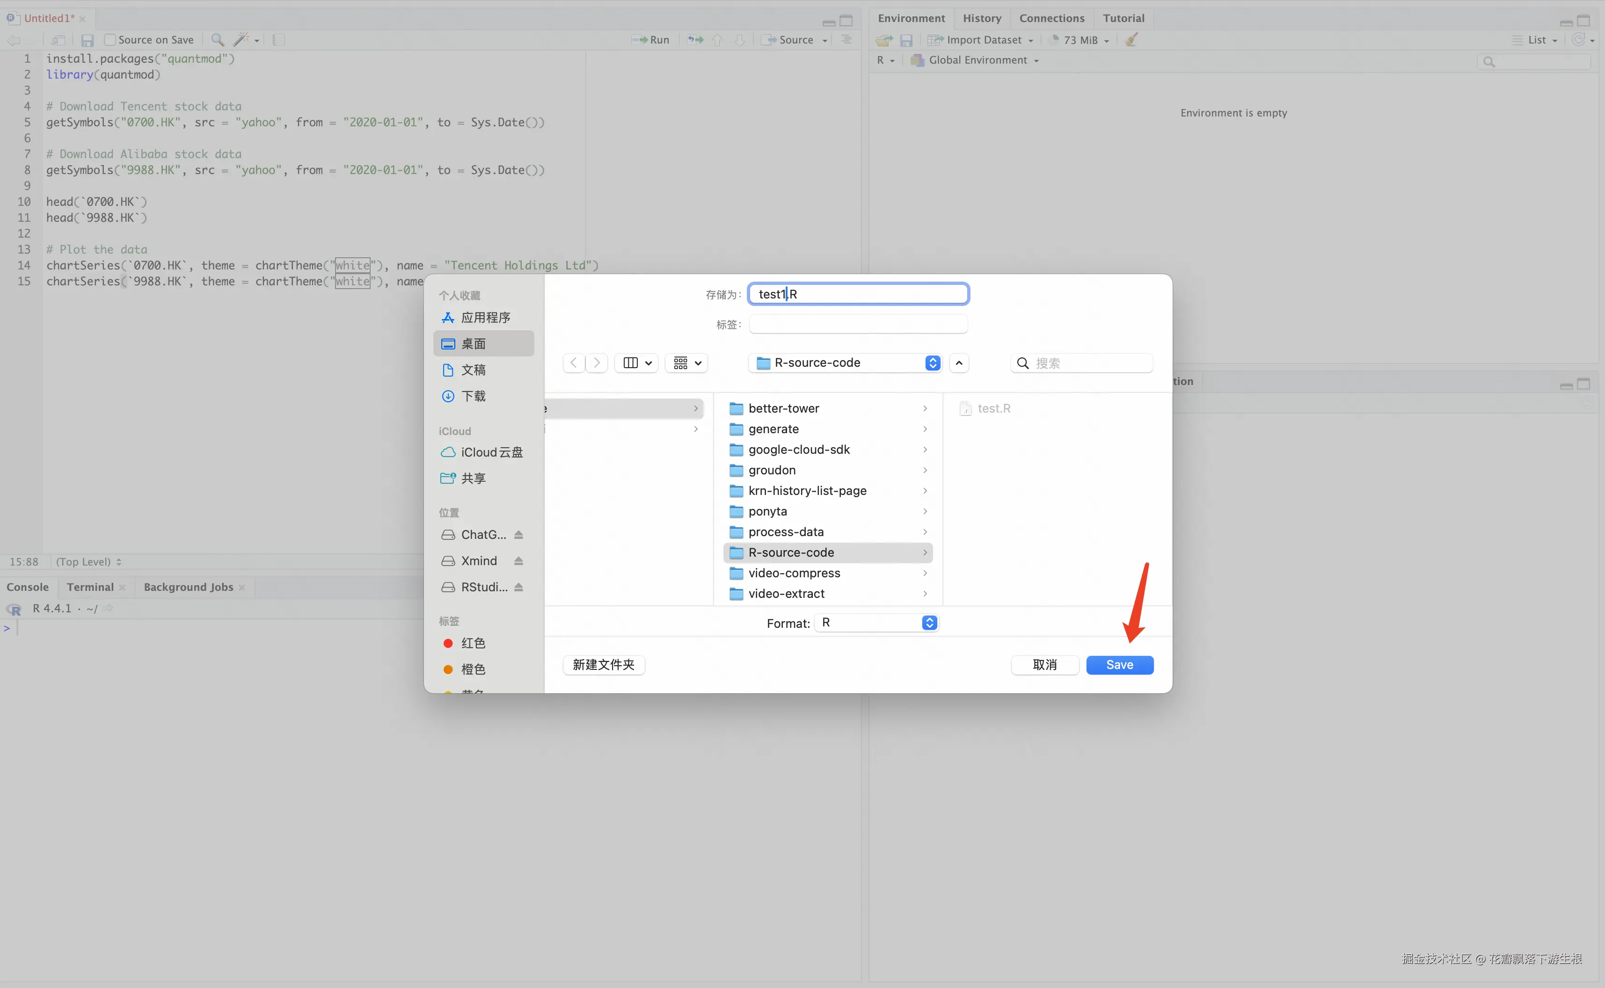Click the tags input field
Viewport: 1605px width, 988px height.
coord(857,324)
